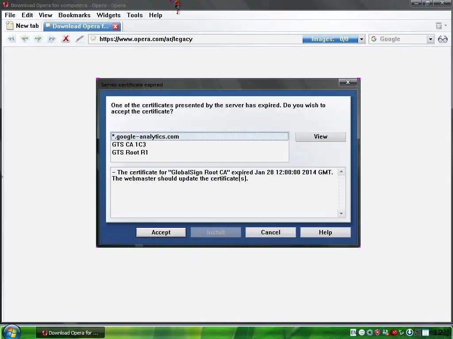The width and height of the screenshot is (453, 339).
Task: Select the GTS Root R1 certificate
Action: pos(200,152)
